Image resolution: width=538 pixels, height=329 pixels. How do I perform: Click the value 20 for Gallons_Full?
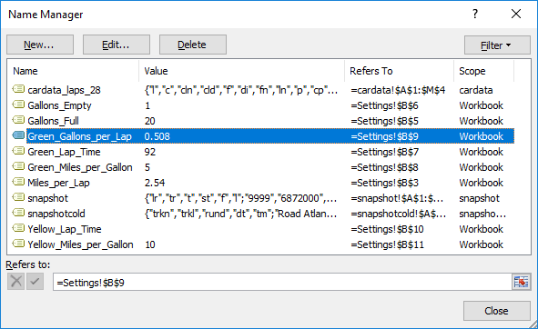[x=149, y=121]
